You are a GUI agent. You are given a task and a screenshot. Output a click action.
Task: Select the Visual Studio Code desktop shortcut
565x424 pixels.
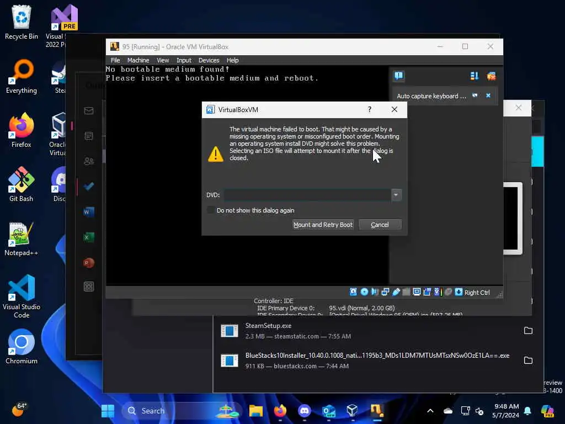[22, 296]
